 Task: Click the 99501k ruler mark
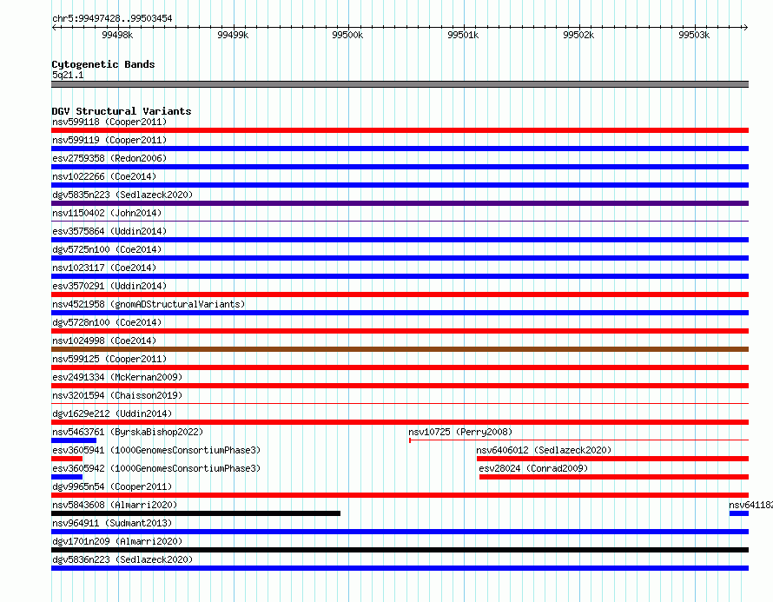tap(463, 35)
